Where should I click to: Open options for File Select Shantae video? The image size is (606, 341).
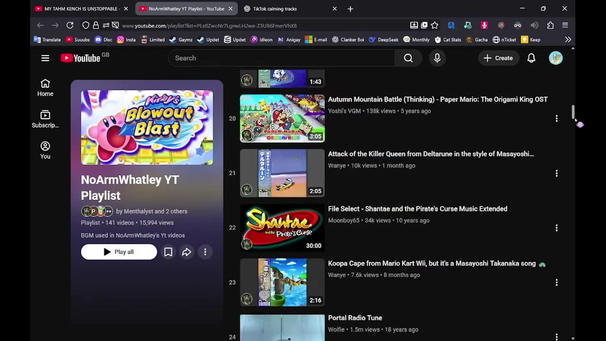(x=557, y=228)
